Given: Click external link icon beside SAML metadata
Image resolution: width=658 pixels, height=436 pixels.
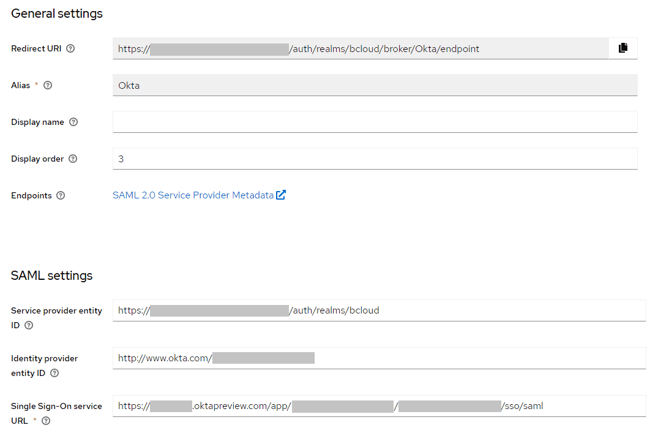Looking at the screenshot, I should (281, 195).
